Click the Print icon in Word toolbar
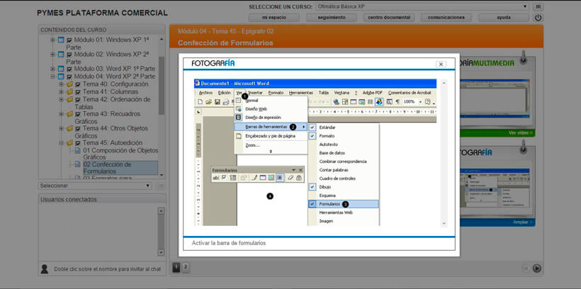Screen dimensions: 581x289 point(225,101)
